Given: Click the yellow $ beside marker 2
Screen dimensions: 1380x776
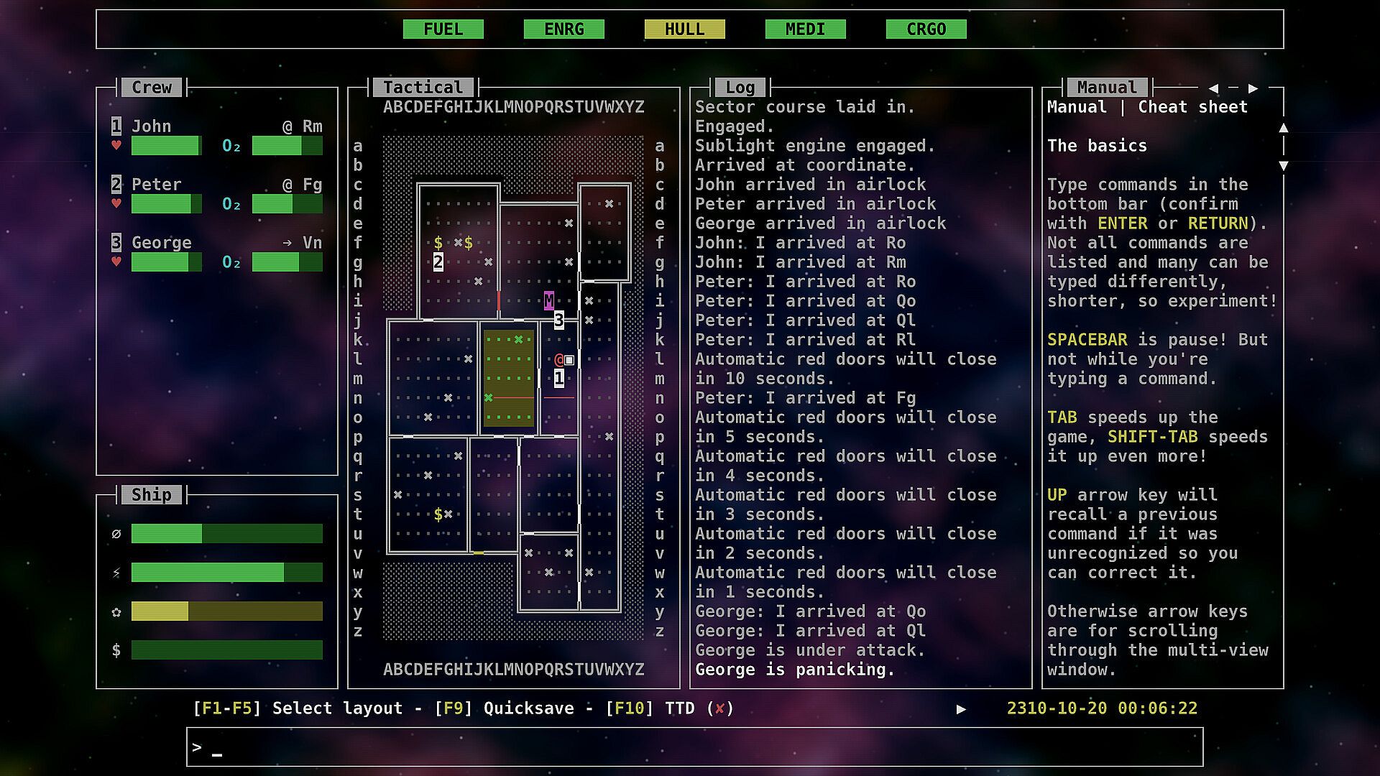Looking at the screenshot, I should [x=438, y=243].
